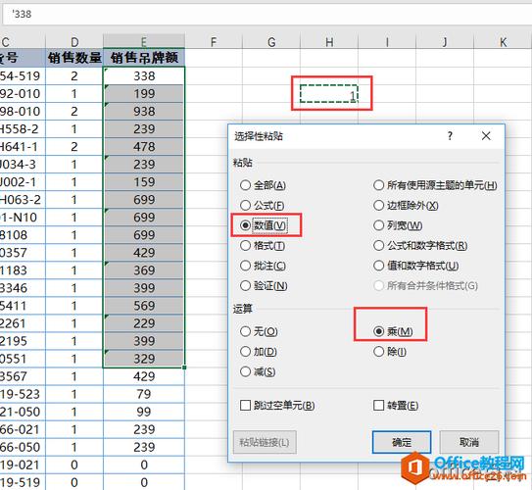Click cell with value 79
The height and width of the screenshot is (490, 532).
144,394
